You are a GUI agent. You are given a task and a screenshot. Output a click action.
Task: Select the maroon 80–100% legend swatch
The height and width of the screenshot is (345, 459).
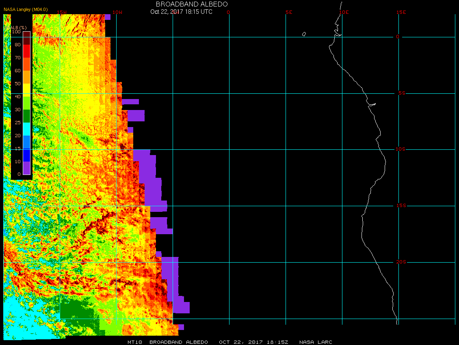click(x=26, y=38)
